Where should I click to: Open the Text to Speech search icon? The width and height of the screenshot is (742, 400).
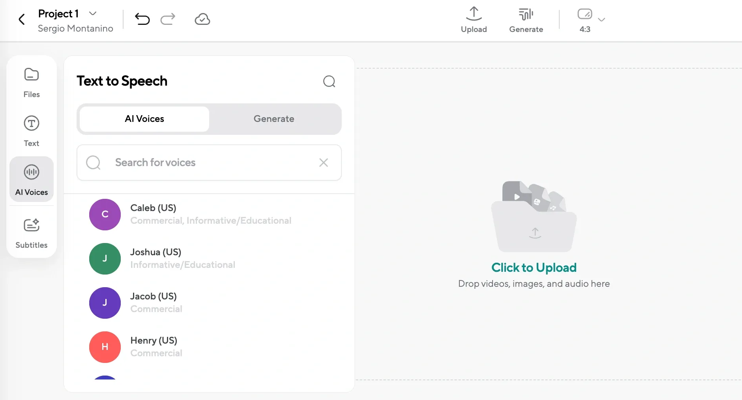tap(330, 81)
